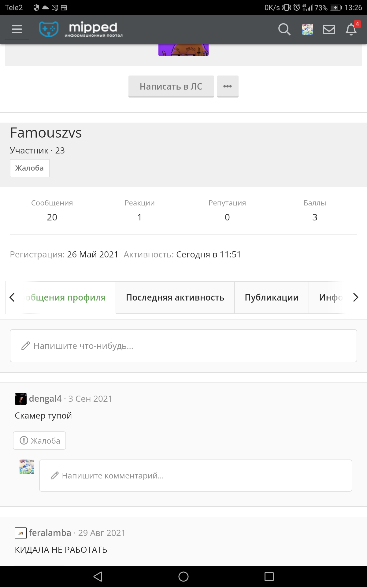367x587 pixels.
Task: Switch to the Последняя активность tab
Action: (175, 297)
